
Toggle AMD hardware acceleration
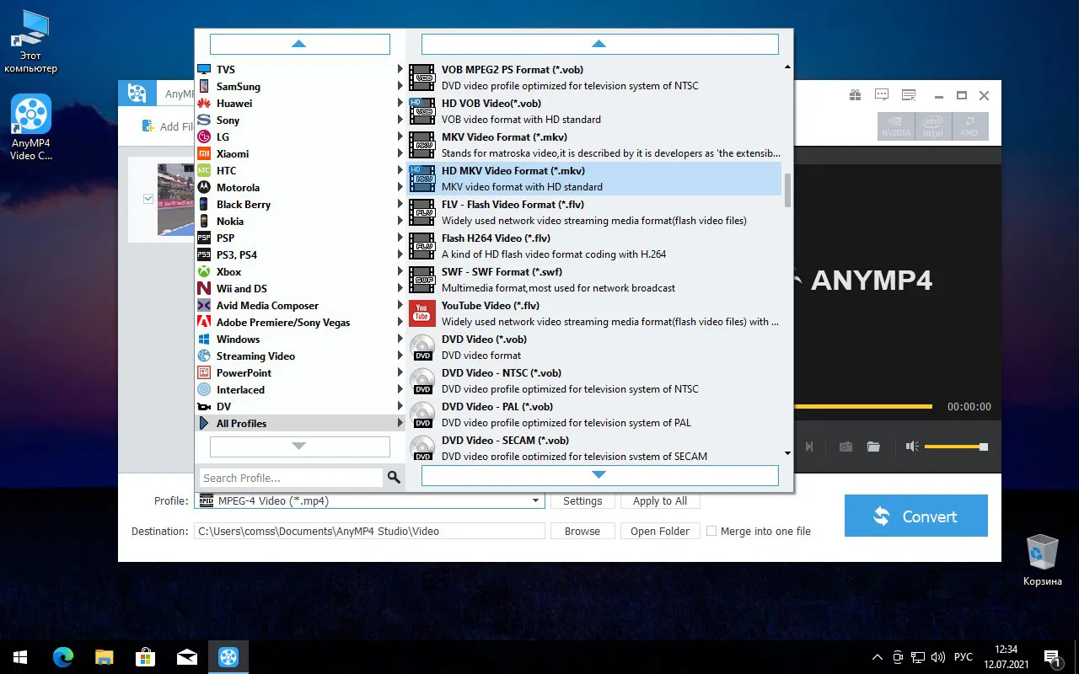[x=970, y=126]
